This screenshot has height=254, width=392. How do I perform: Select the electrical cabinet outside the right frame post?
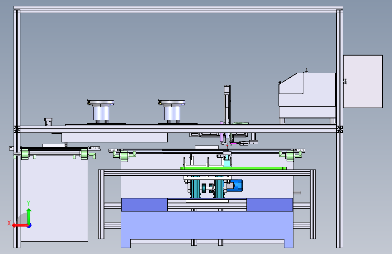(x=363, y=81)
